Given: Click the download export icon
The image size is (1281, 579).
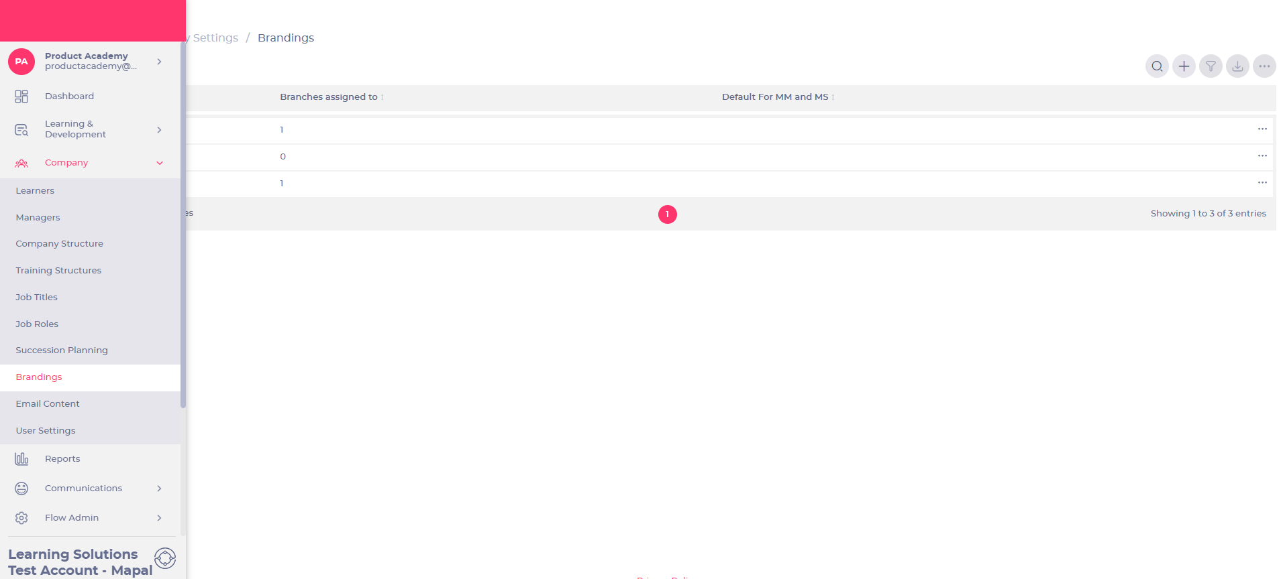Looking at the screenshot, I should coord(1237,66).
